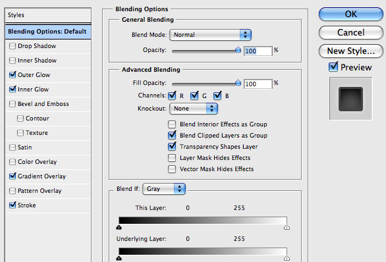Image resolution: width=386 pixels, height=262 pixels.
Task: Uncheck Blend Clipped Layers as Group
Action: coord(172,136)
